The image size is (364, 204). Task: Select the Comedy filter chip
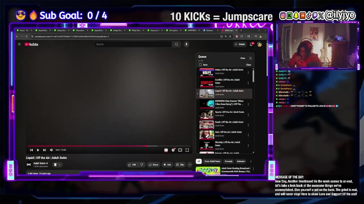(229, 161)
